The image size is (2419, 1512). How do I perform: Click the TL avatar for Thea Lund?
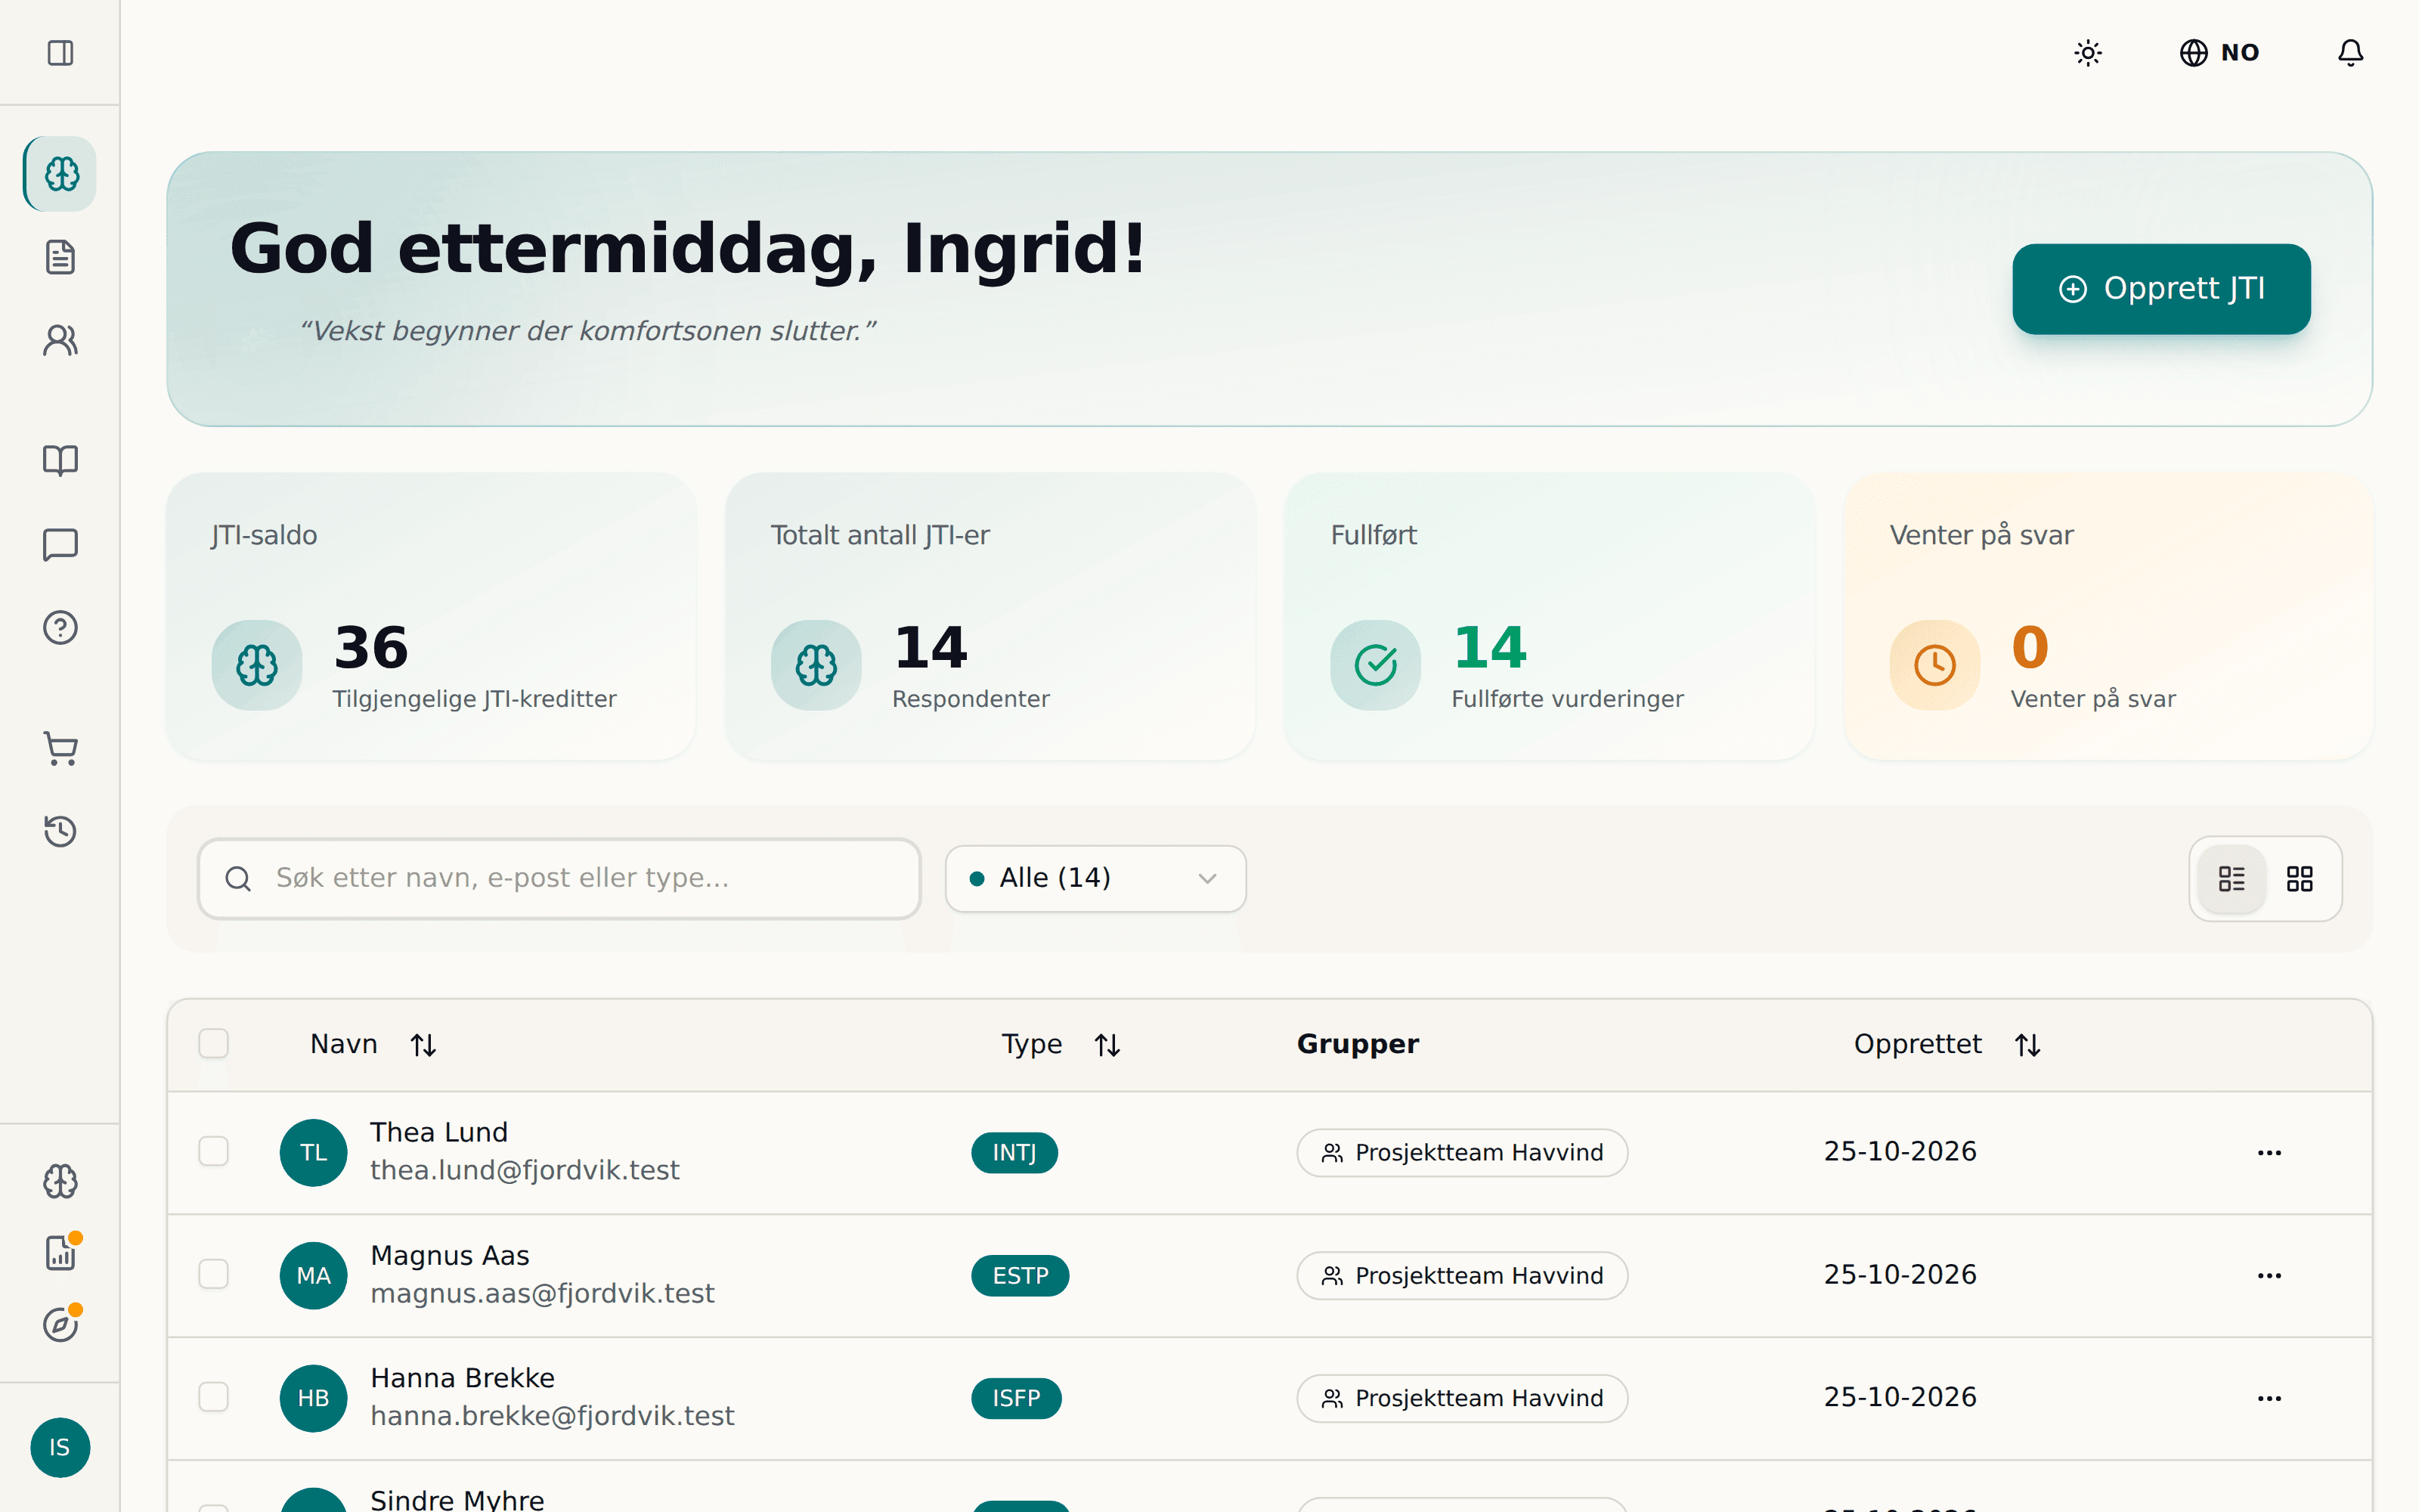tap(313, 1152)
